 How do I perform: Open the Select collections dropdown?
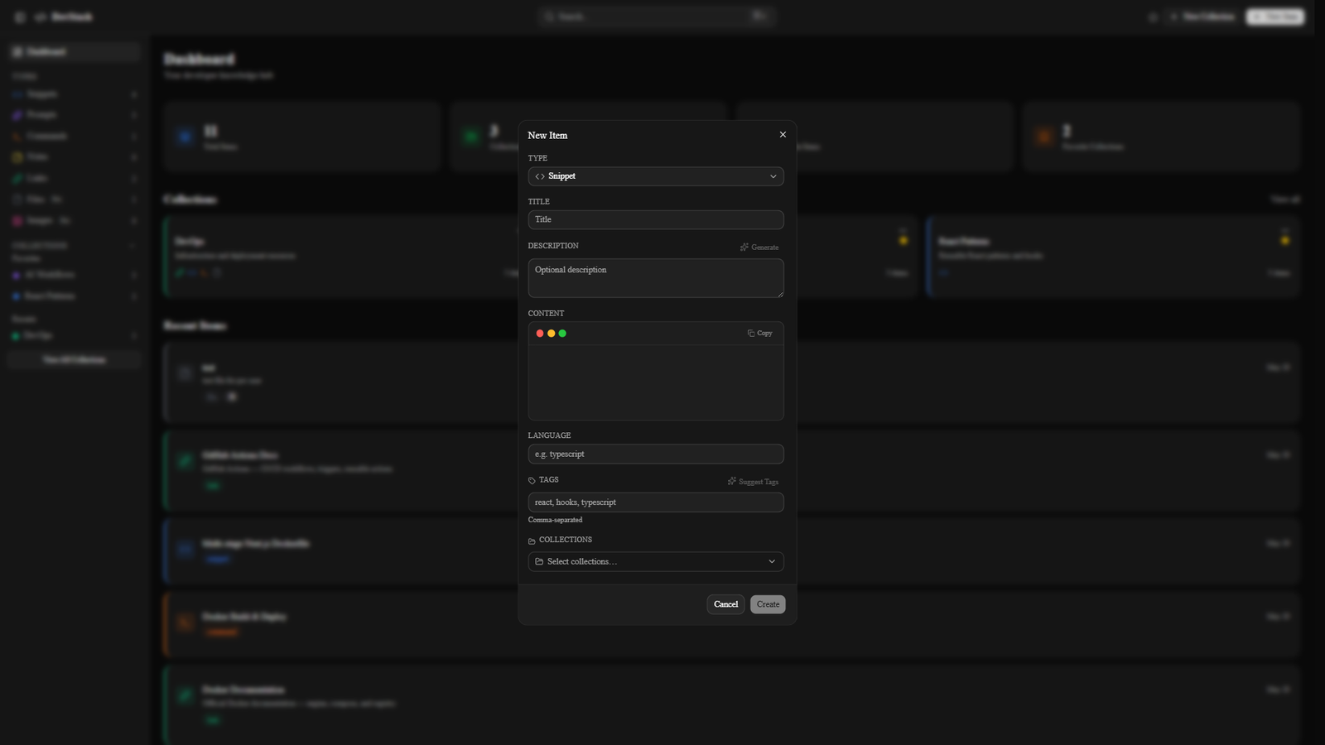(656, 561)
